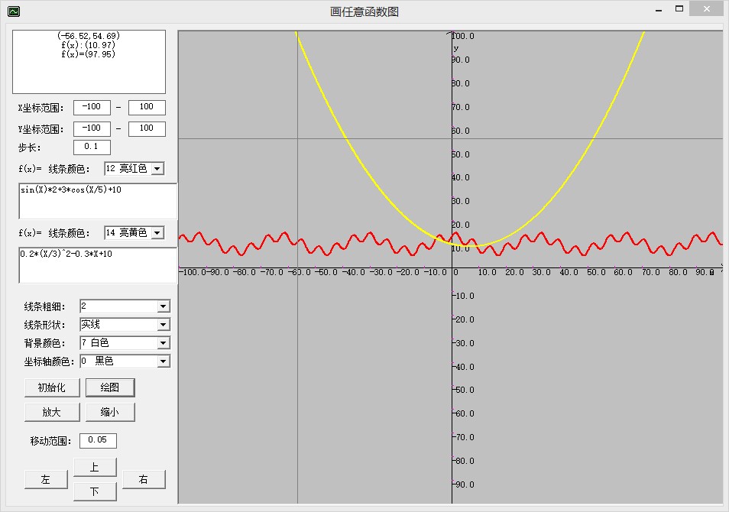Click the X range minimum field
729x512 pixels.
pyautogui.click(x=92, y=108)
